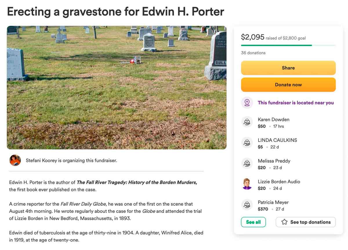Click the fundraiser title heading
348x250 pixels.
click(x=115, y=12)
